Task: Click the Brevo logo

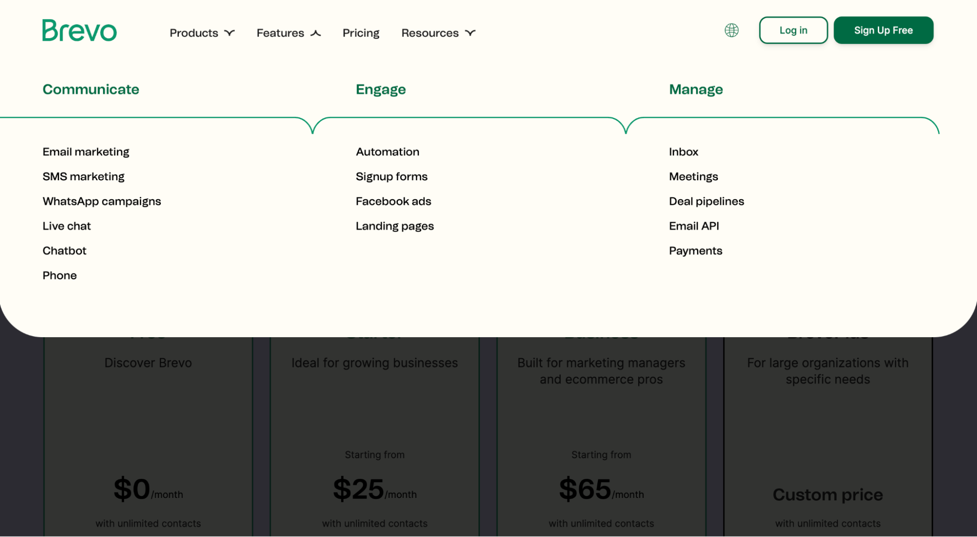Action: 79,30
